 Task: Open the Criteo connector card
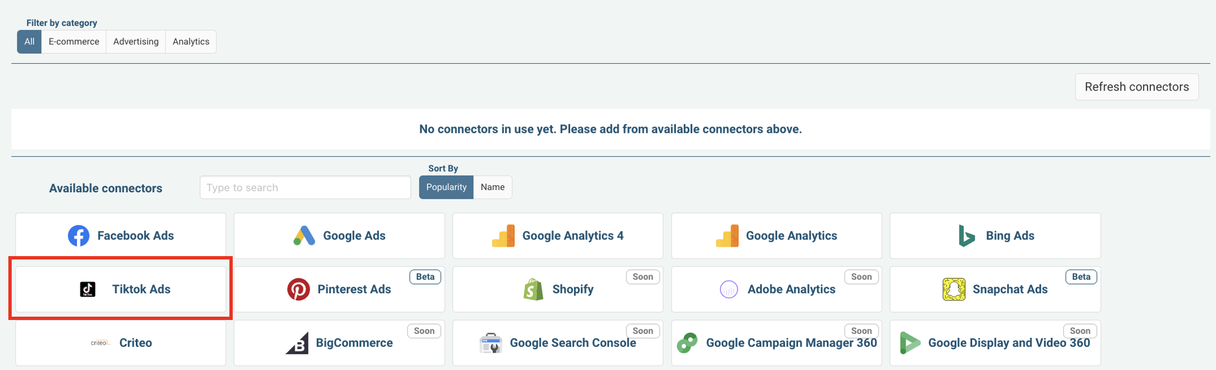(121, 343)
